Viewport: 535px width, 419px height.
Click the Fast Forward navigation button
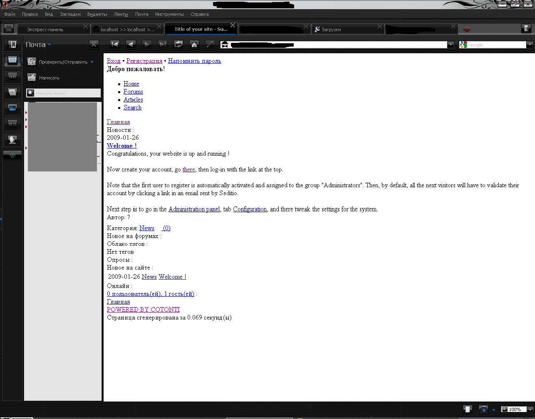pyautogui.click(x=163, y=44)
